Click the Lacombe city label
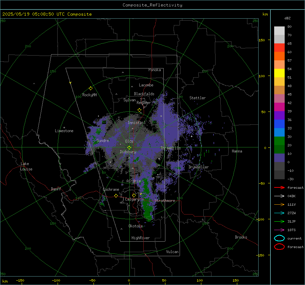Image resolution: width=305 pixels, height=285 pixels. [146, 85]
